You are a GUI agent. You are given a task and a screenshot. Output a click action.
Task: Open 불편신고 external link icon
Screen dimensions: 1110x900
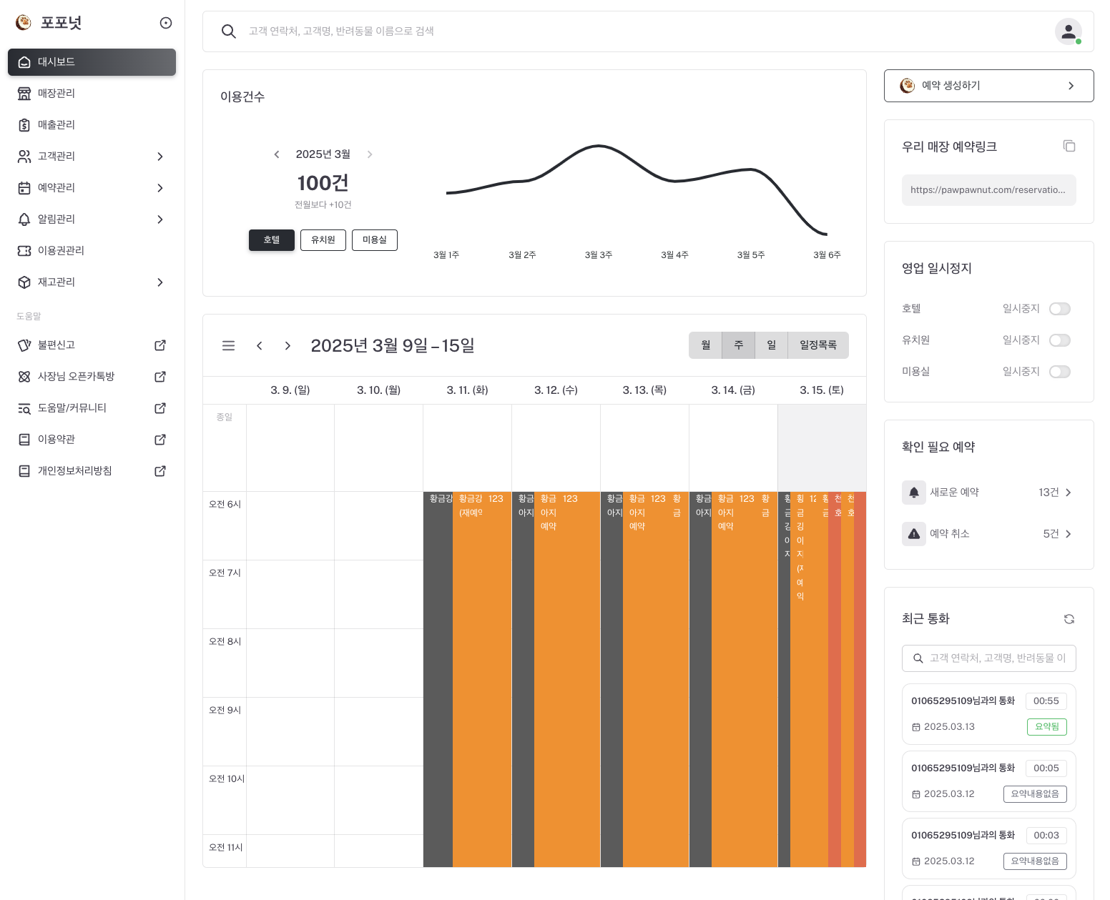click(160, 345)
